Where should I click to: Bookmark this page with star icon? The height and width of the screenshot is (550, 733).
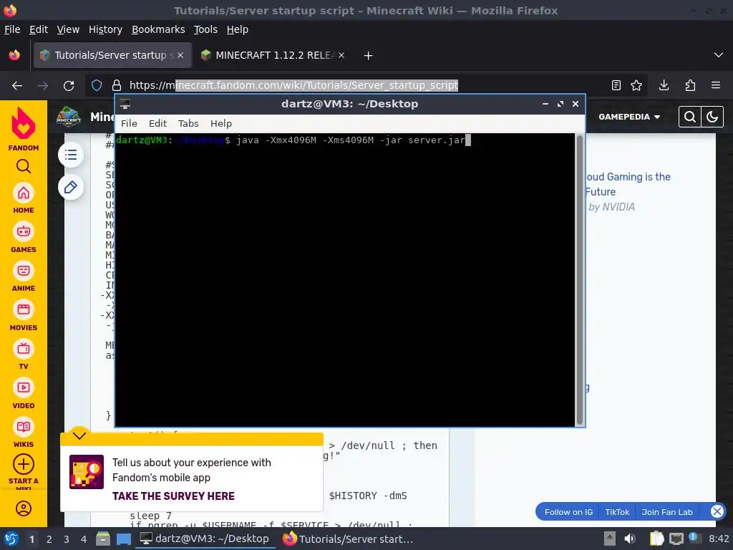[x=636, y=85]
